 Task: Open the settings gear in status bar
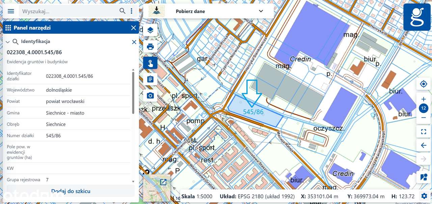(424, 196)
